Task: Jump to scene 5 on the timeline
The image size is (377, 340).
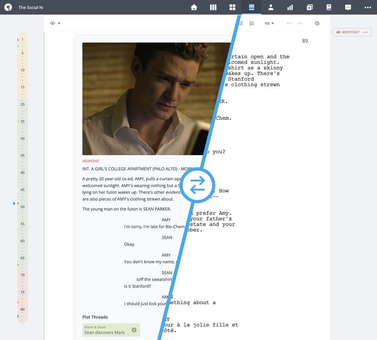Action: point(22,53)
